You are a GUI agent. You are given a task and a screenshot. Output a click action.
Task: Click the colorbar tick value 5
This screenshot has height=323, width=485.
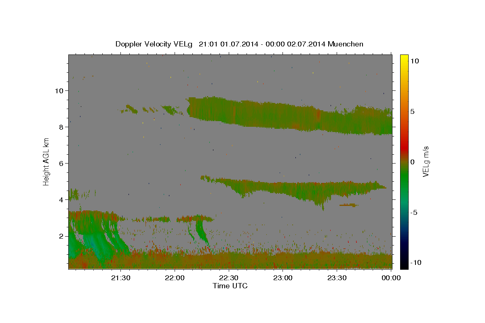(412, 111)
